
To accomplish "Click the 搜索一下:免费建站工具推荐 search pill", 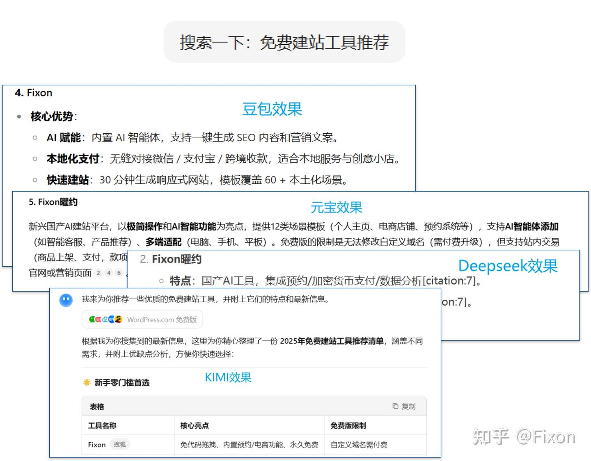I will pyautogui.click(x=284, y=42).
